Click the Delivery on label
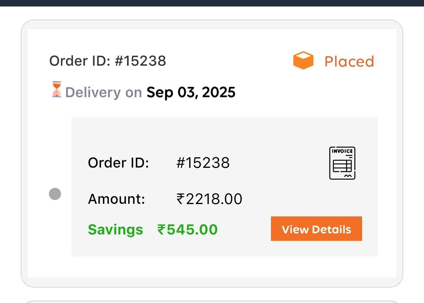The image size is (424, 303). pyautogui.click(x=103, y=92)
